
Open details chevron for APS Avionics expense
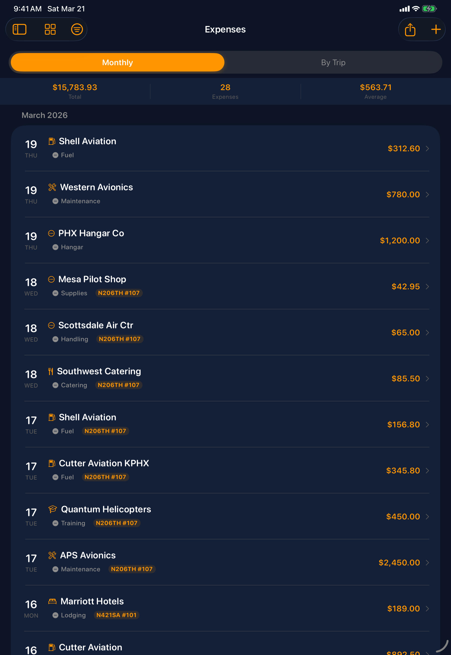tap(427, 562)
